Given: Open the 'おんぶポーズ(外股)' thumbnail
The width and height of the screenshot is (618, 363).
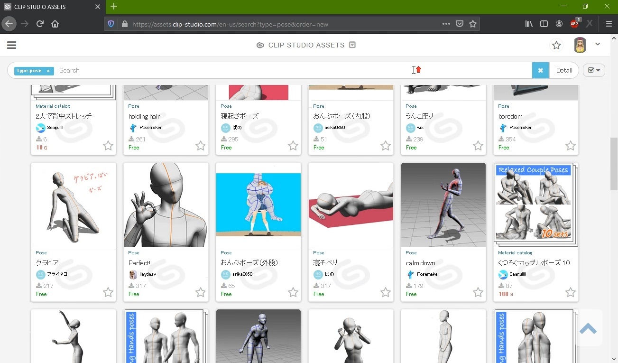Looking at the screenshot, I should pyautogui.click(x=258, y=205).
